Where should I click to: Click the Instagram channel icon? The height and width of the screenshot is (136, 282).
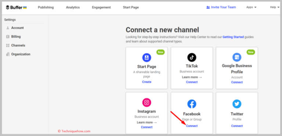147,103
